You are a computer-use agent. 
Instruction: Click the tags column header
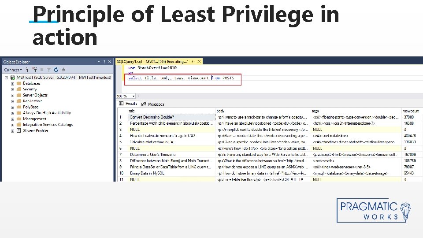[x=356, y=111]
